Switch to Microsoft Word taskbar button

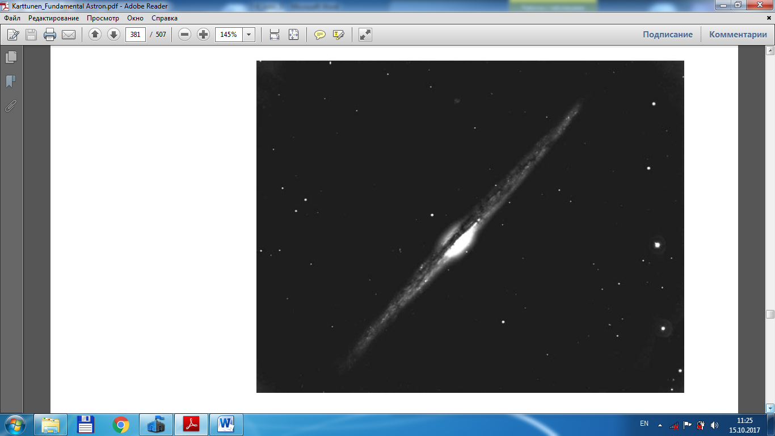pos(226,425)
